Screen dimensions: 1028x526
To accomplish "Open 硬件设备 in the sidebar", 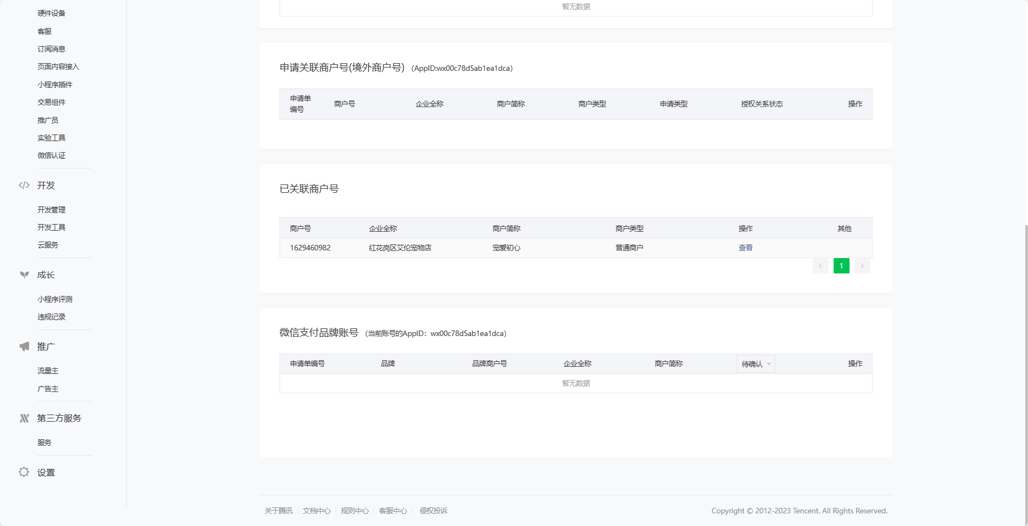I will 52,13.
